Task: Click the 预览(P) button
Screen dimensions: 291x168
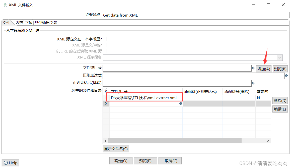Action: [145, 161]
